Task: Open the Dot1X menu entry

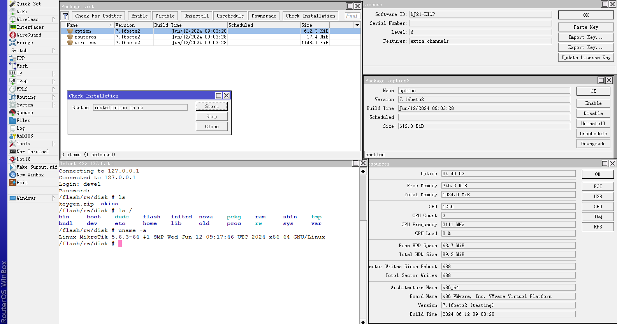Action: [23, 159]
